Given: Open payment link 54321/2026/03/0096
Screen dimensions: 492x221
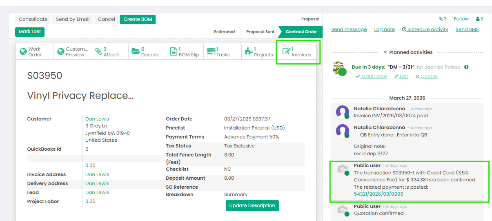Looking at the screenshot, I should pyautogui.click(x=378, y=194).
